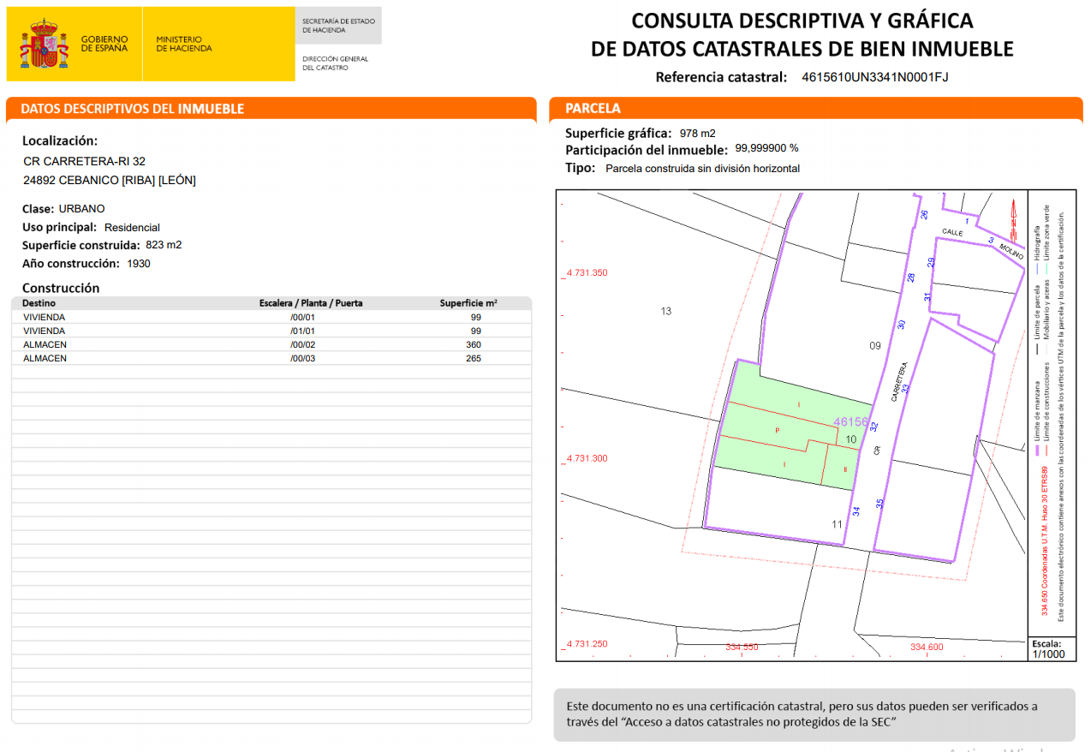Click the purple block number 46156
Viewport: 1091px width, 752px height.
(851, 422)
